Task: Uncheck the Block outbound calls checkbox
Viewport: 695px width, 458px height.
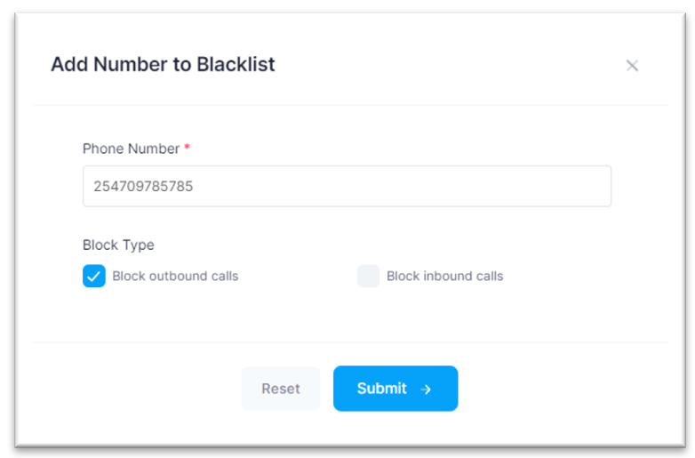Action: [x=94, y=276]
